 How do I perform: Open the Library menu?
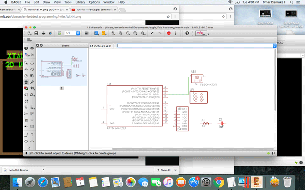pos(80,2)
